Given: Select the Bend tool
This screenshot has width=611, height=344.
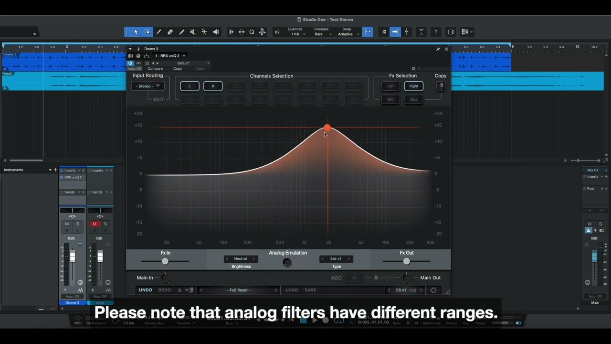Looking at the screenshot, I should [204, 32].
